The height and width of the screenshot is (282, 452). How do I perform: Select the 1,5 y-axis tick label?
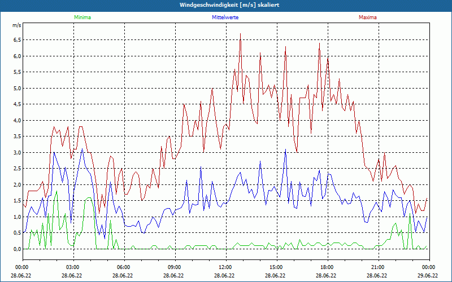[18, 201]
